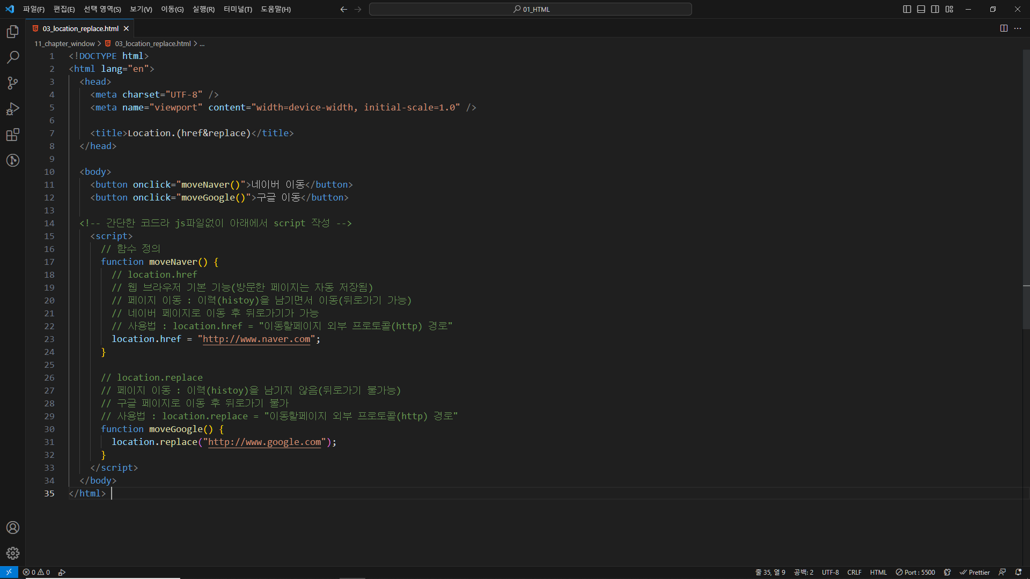
Task: Select the 03_location_replace.html tab
Action: pos(80,28)
